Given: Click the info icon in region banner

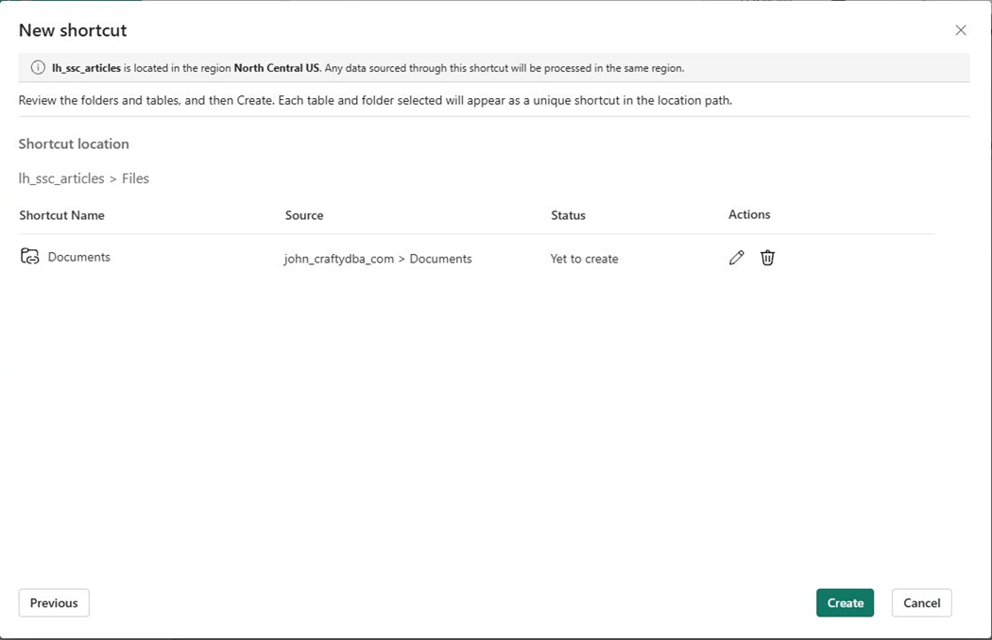Looking at the screenshot, I should tap(38, 68).
